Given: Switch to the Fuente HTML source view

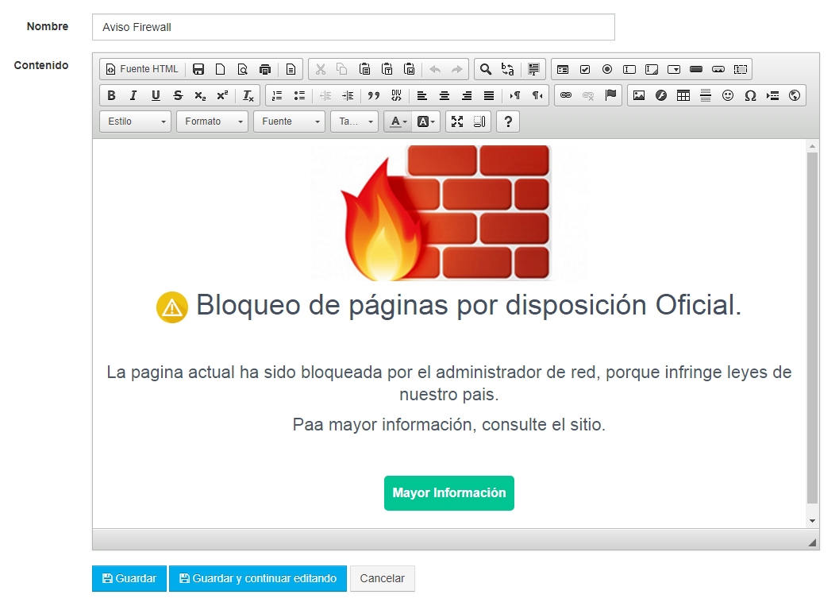Looking at the screenshot, I should [141, 69].
